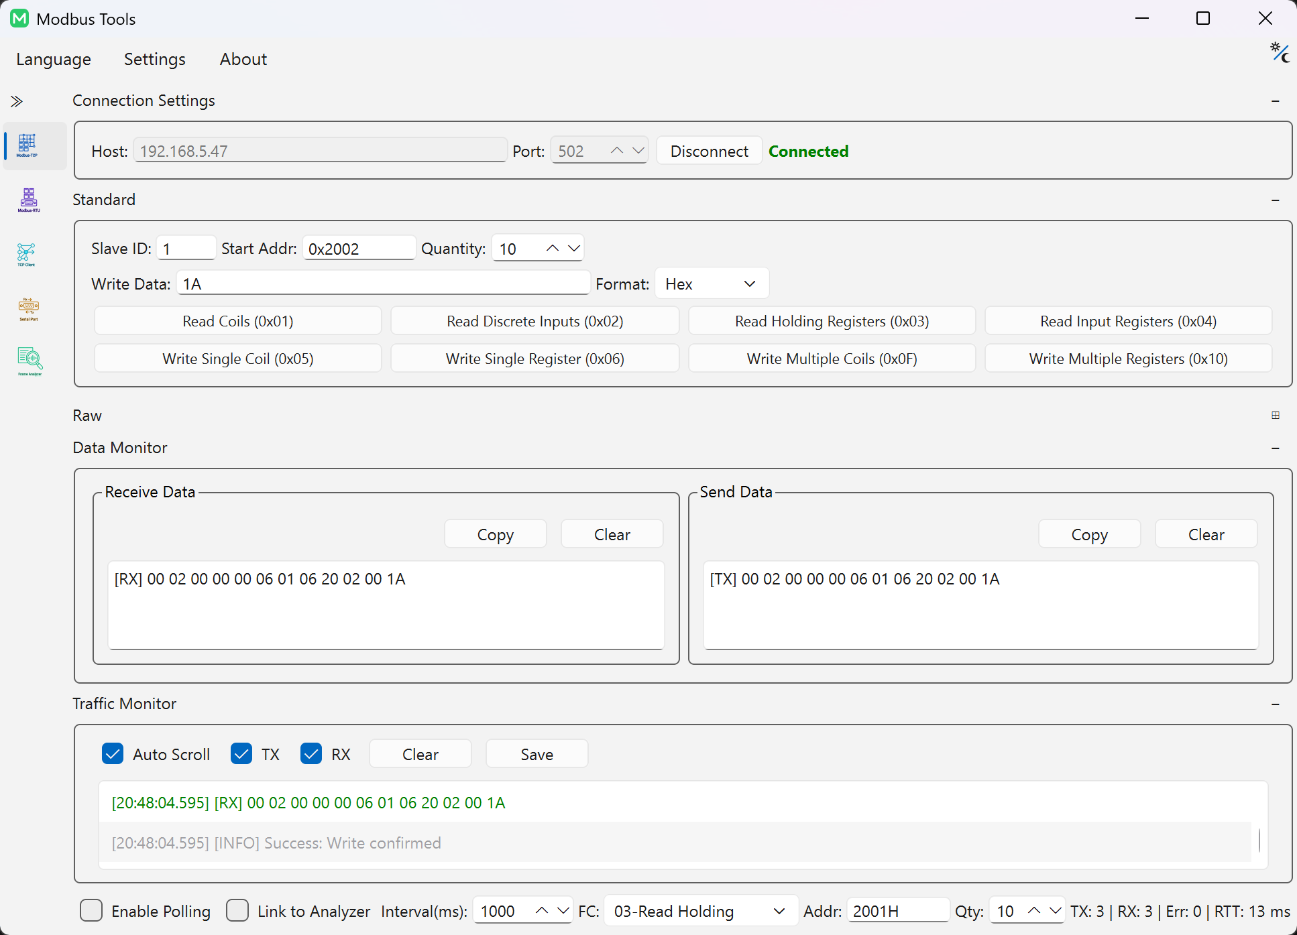Click Read Holding Registers (0x03)
Viewport: 1297px width, 935px height.
pos(832,321)
